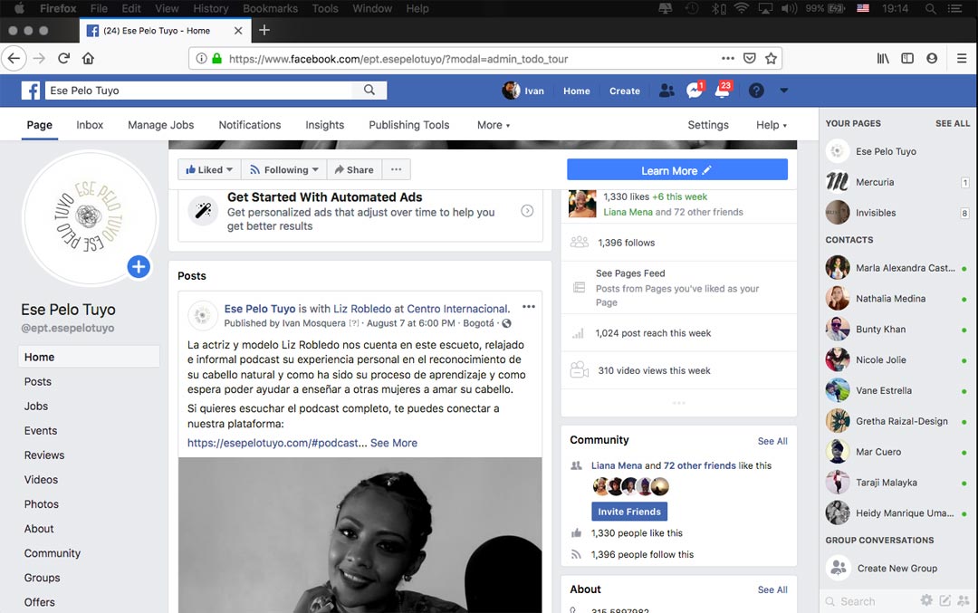Click the Invite Friends button
The image size is (978, 613).
(x=629, y=512)
